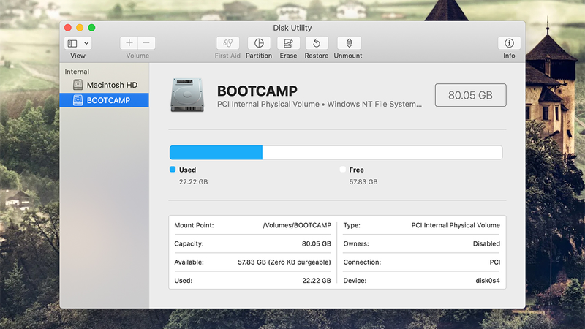Minimize window with the yellow button

coord(80,28)
